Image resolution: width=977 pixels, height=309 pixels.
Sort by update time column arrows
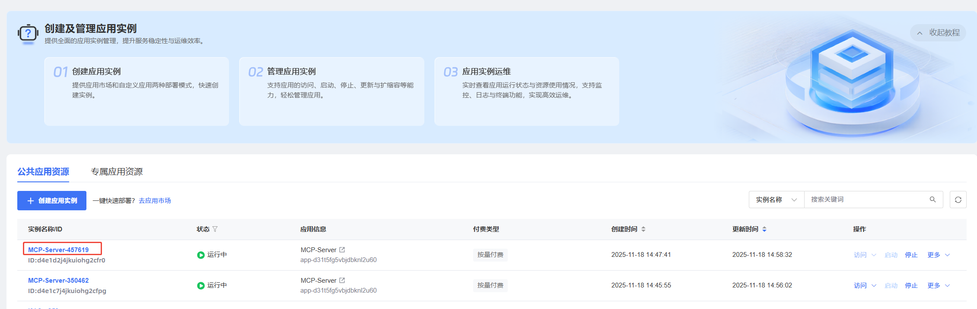pos(764,229)
